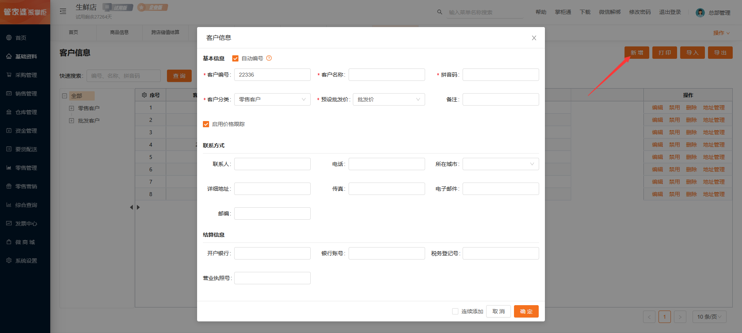Click the 管家婆 logo

[25, 12]
